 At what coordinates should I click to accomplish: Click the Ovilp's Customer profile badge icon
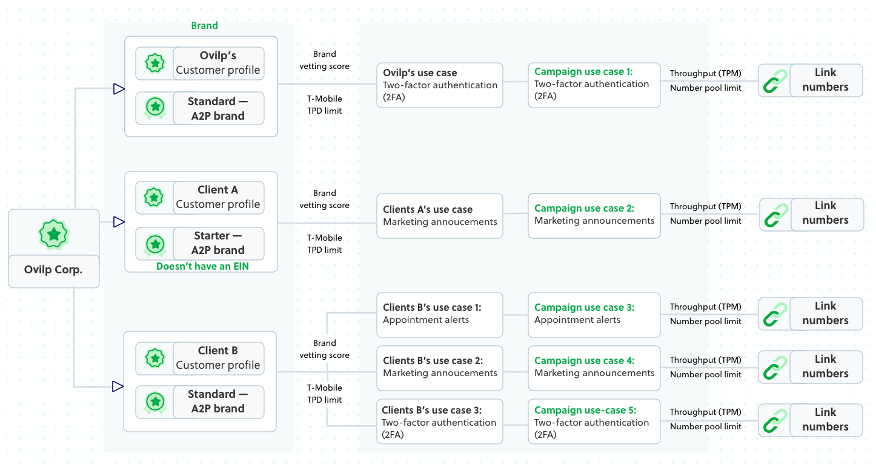(155, 63)
